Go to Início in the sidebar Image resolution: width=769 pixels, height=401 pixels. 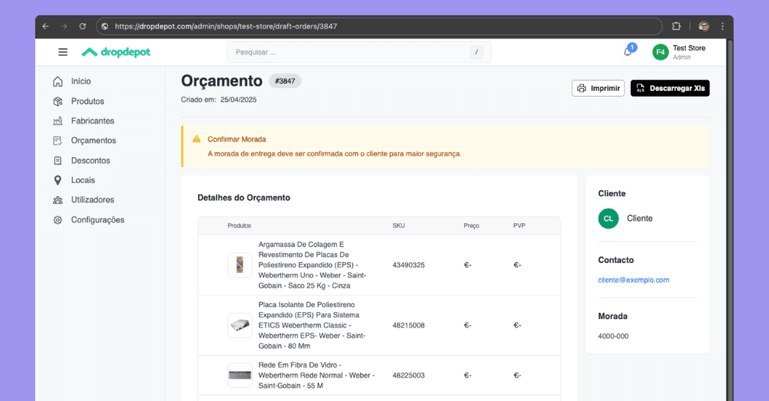click(x=80, y=81)
